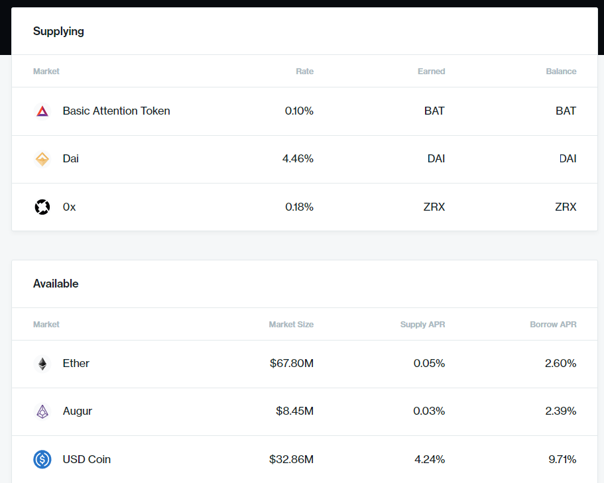The width and height of the screenshot is (604, 483).
Task: Click the $67.80M Ether market size
Action: point(292,363)
